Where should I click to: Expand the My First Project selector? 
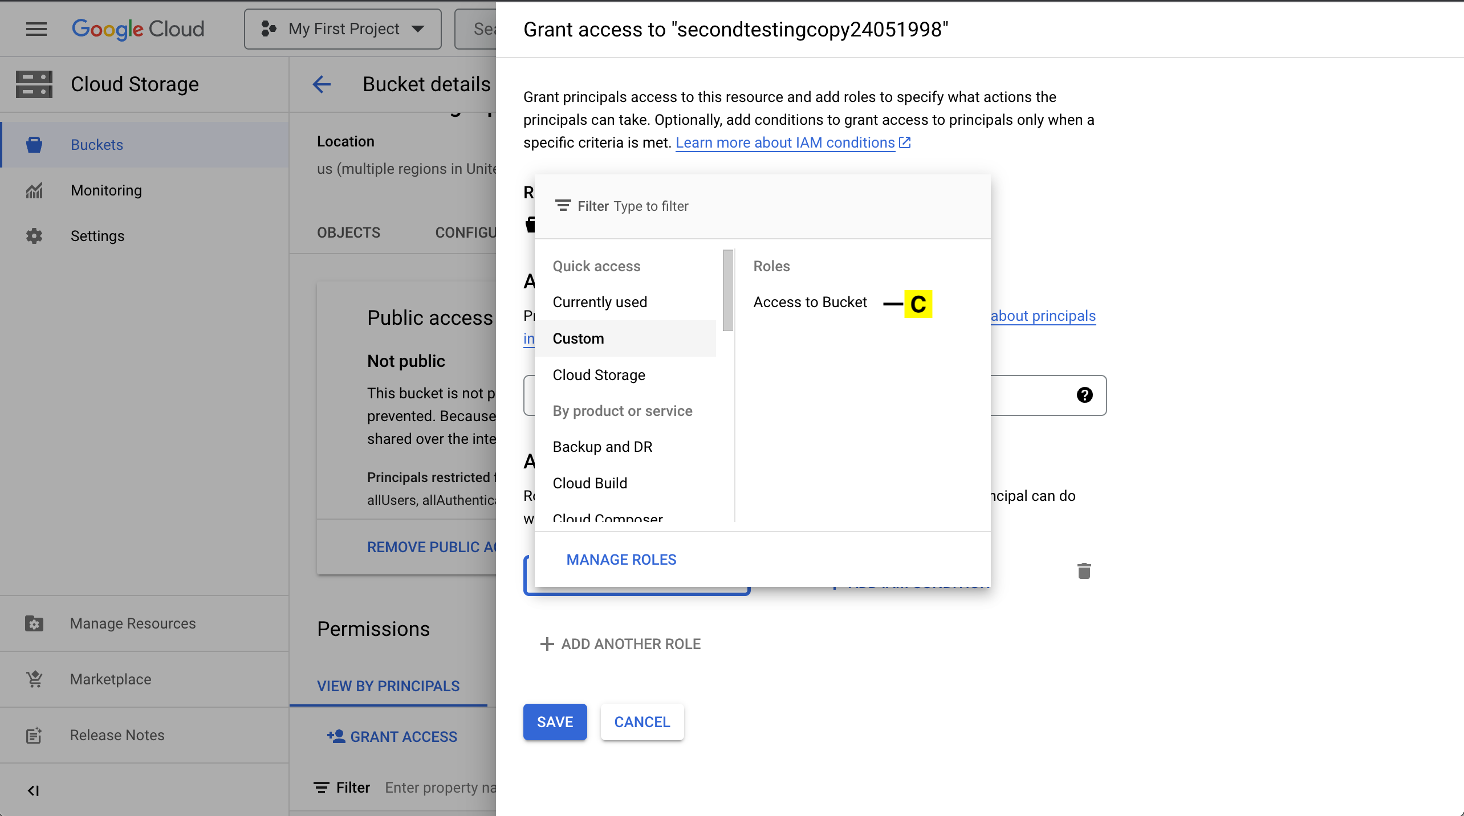[343, 29]
